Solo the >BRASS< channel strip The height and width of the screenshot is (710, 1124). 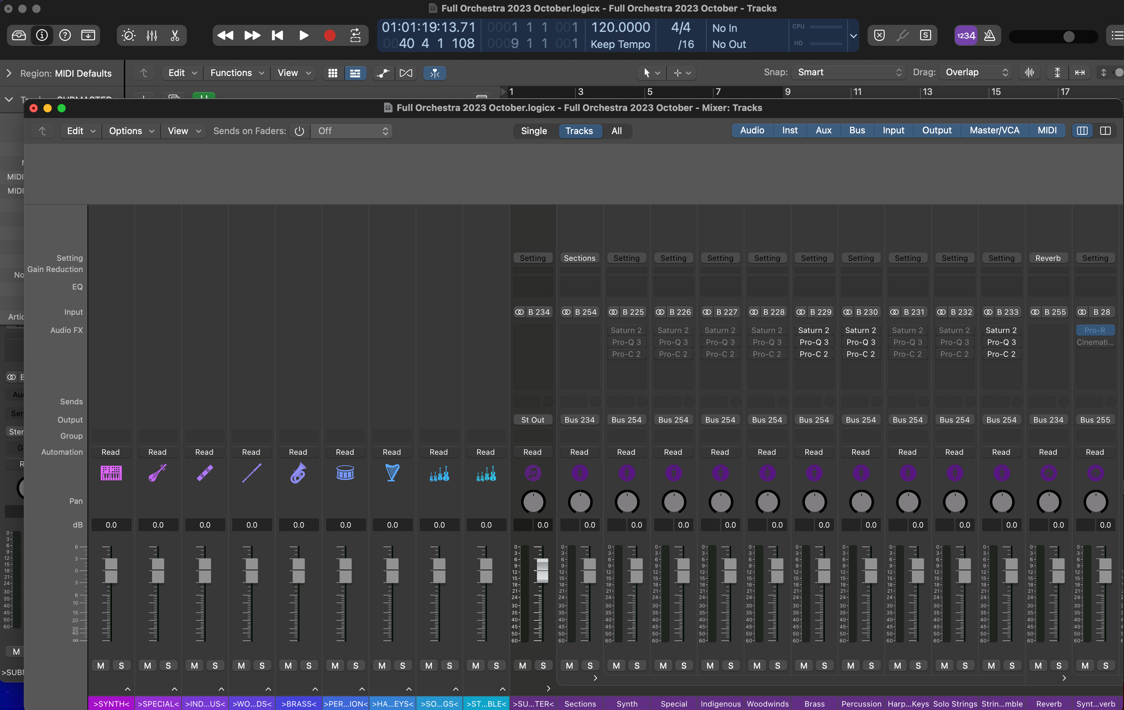click(x=309, y=666)
